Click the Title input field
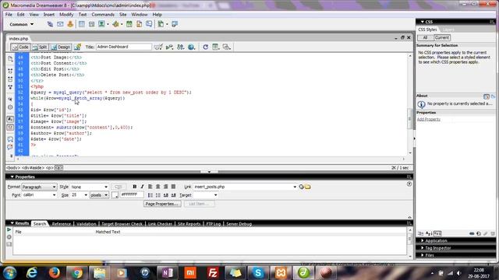 (x=123, y=47)
